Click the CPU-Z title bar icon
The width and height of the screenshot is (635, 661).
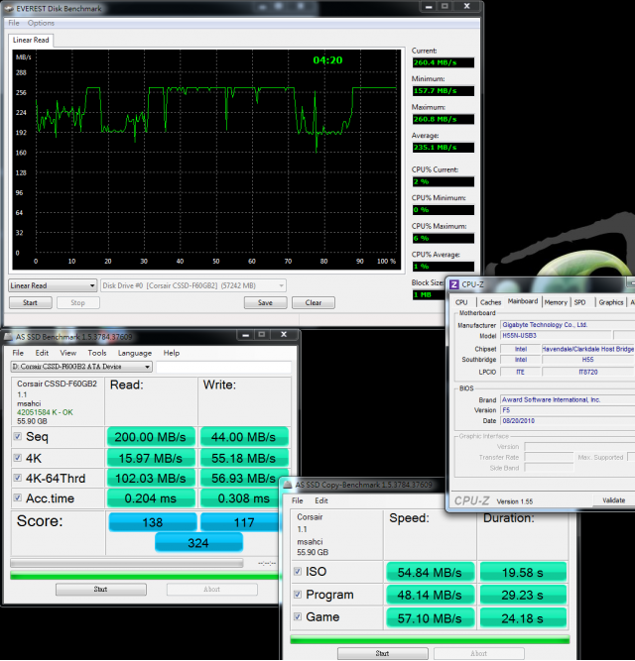pyautogui.click(x=454, y=284)
